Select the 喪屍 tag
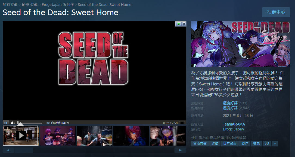The height and width of the screenshot is (157, 295). point(256,143)
